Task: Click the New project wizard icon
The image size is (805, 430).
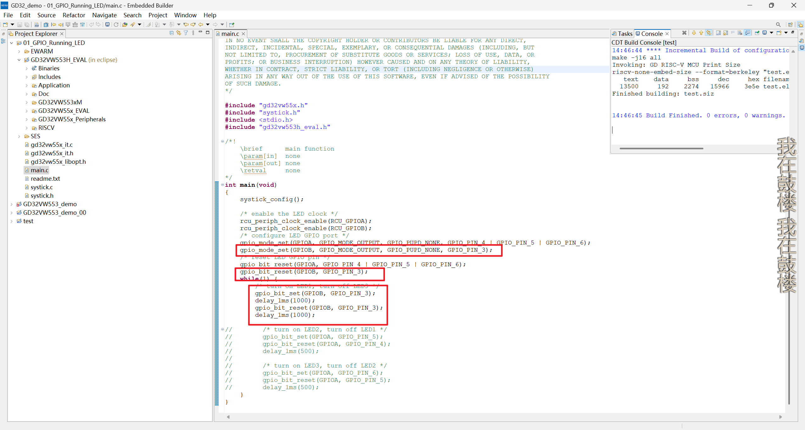Action: (5, 25)
